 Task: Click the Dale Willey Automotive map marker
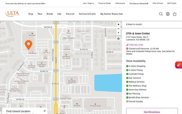coord(72,79)
